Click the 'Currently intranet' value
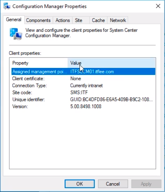165x192 pixels. pyautogui.click(x=86, y=86)
